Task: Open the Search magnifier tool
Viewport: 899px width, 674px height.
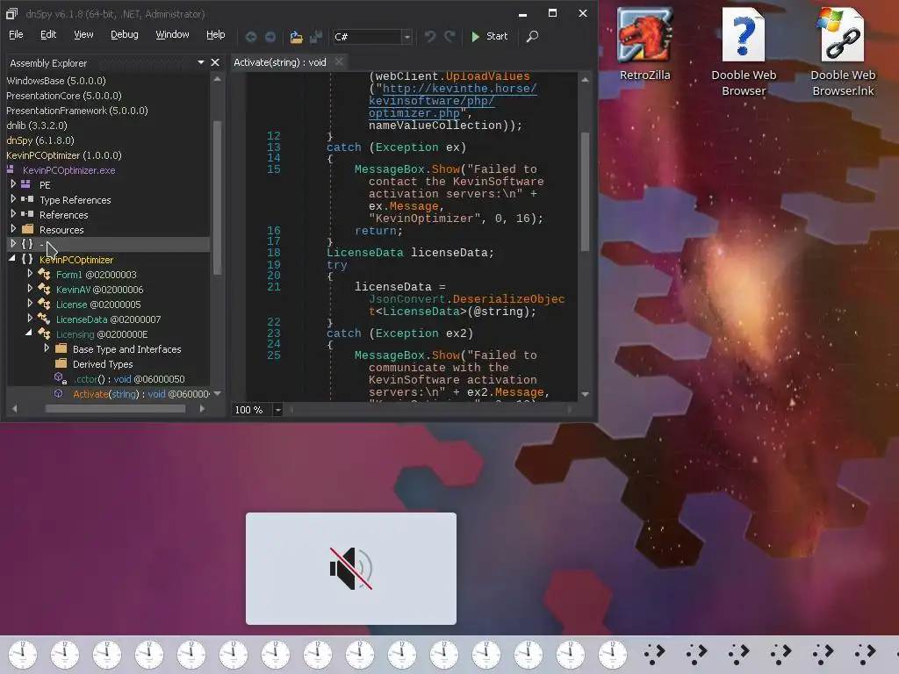Action: tap(532, 36)
